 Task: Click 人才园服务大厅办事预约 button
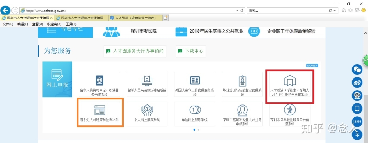click(x=135, y=51)
